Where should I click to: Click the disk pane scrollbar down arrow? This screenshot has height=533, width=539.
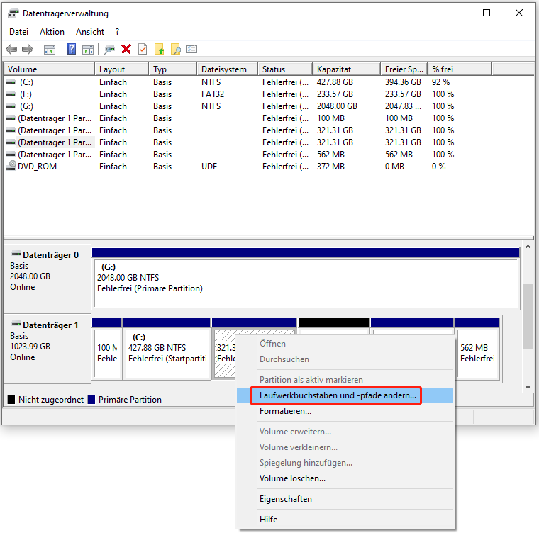click(x=528, y=386)
